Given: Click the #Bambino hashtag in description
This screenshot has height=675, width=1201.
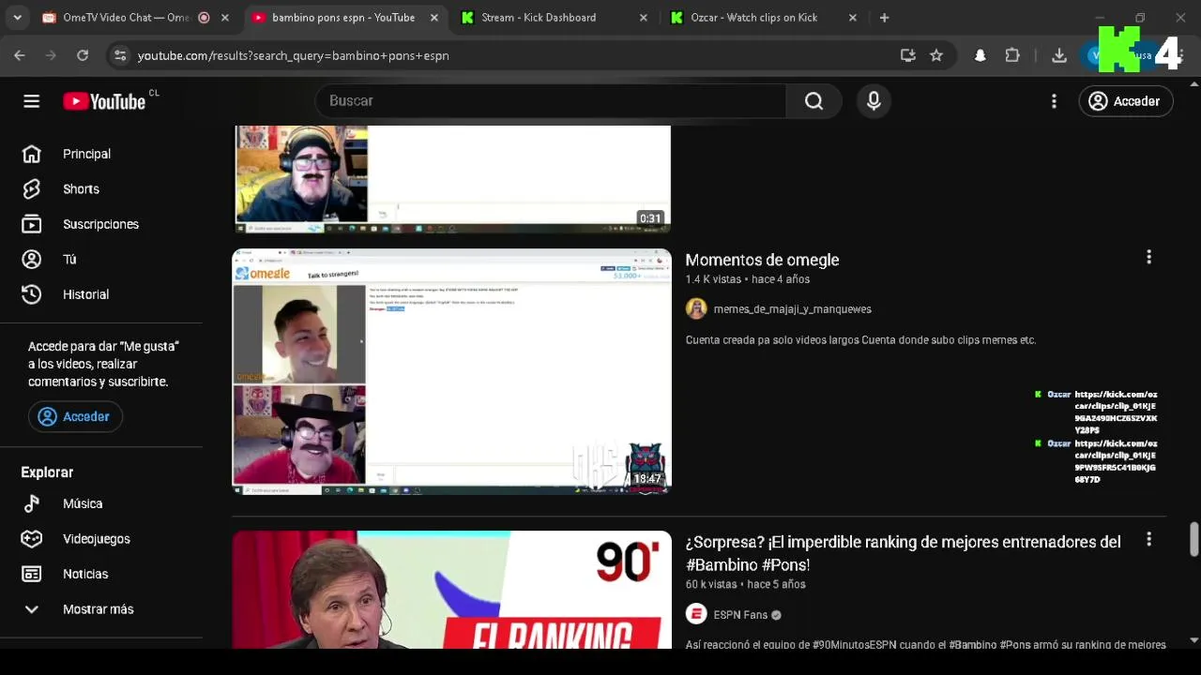Looking at the screenshot, I should click(x=972, y=645).
